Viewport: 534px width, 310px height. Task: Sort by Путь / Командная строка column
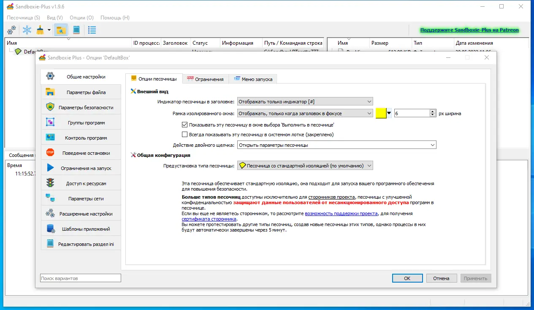(293, 43)
